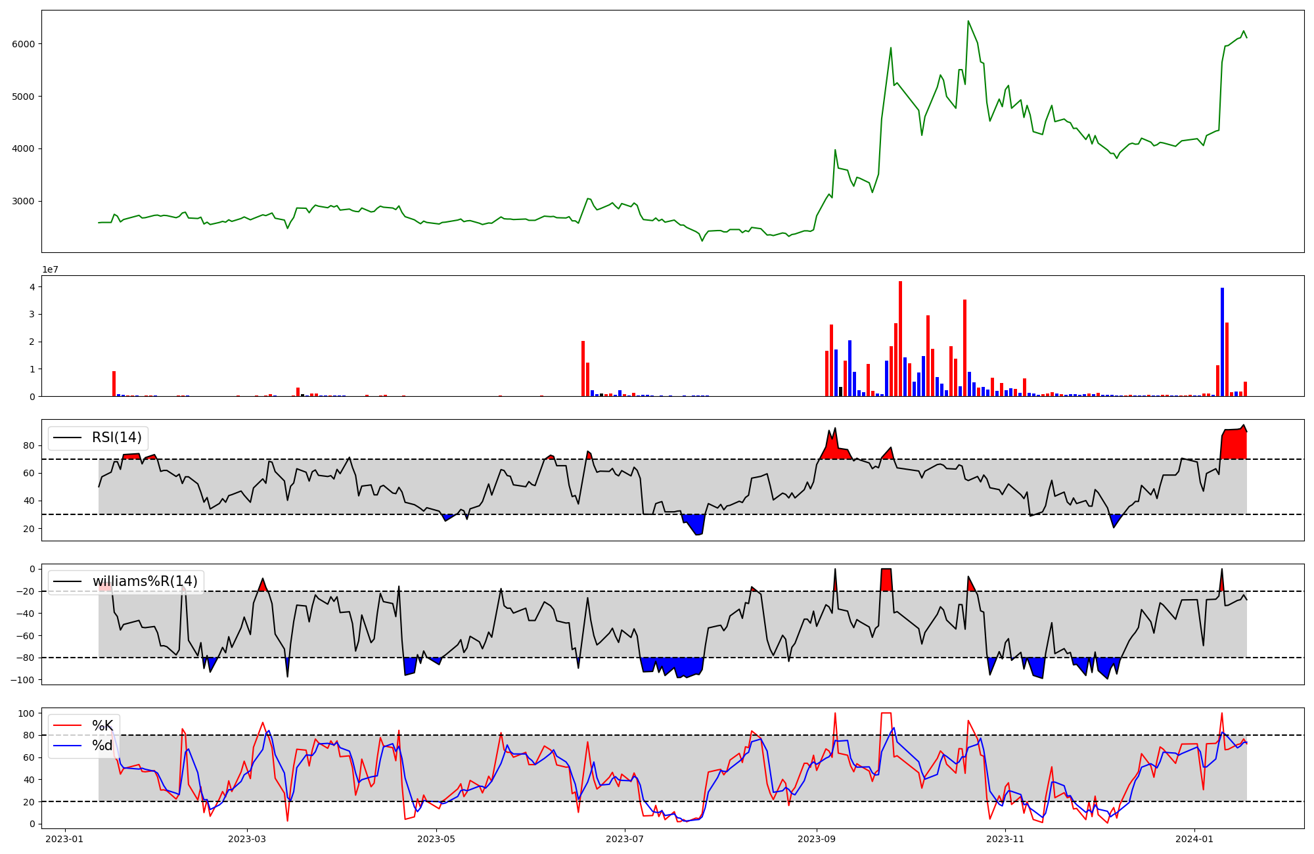1314x854 pixels.
Task: Click the RSI(14) legend label
Action: [117, 438]
